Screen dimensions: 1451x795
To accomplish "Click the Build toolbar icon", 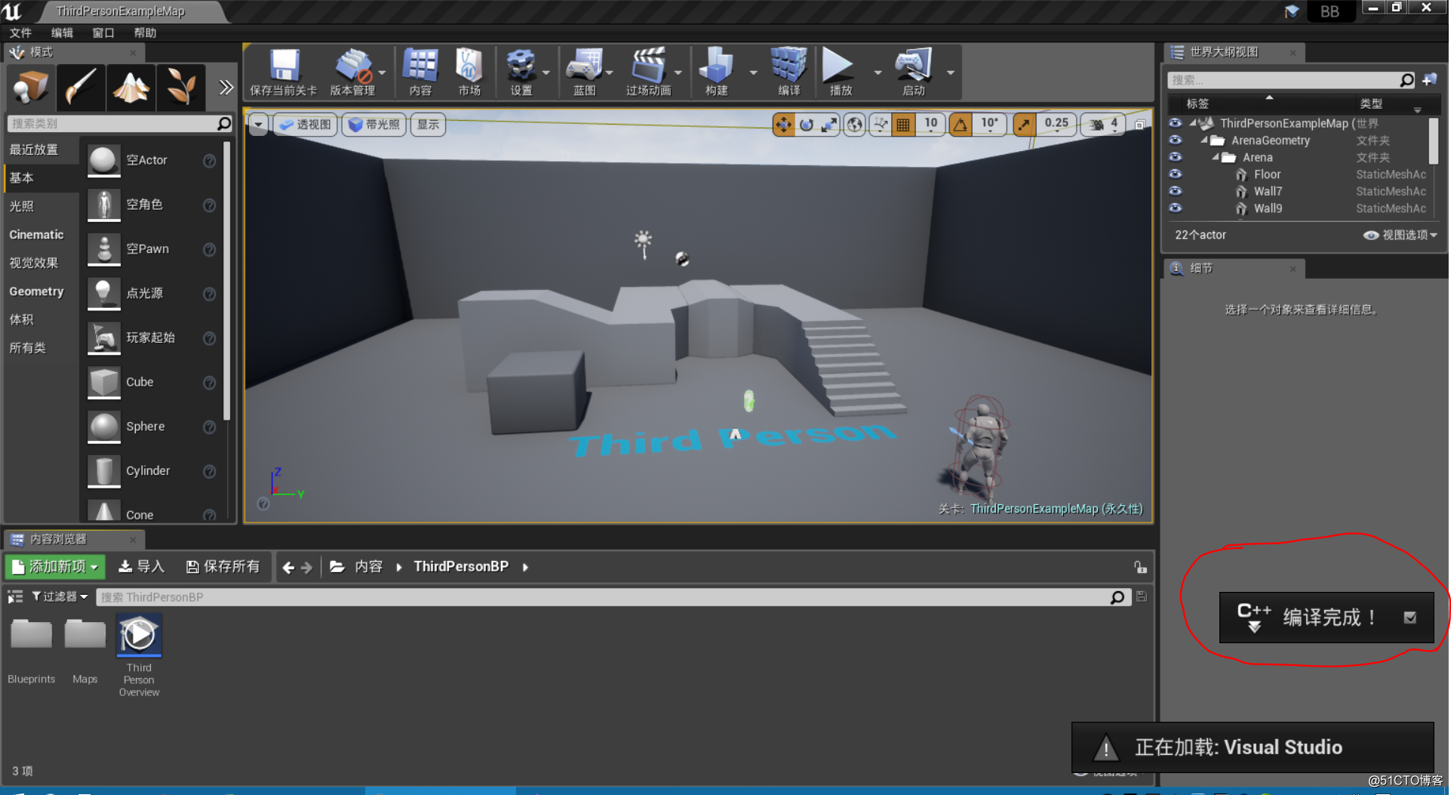I will point(716,72).
